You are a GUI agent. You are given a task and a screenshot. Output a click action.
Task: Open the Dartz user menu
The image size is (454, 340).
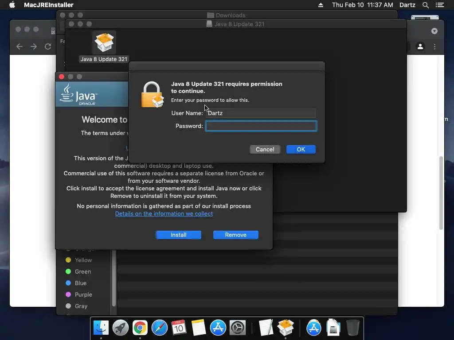pos(407,5)
